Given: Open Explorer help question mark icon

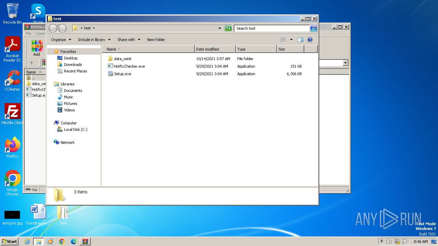Looking at the screenshot, I should click(310, 40).
